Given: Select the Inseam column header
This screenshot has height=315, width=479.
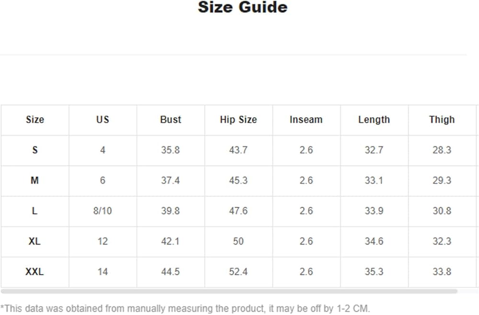Looking at the screenshot, I should point(306,120).
